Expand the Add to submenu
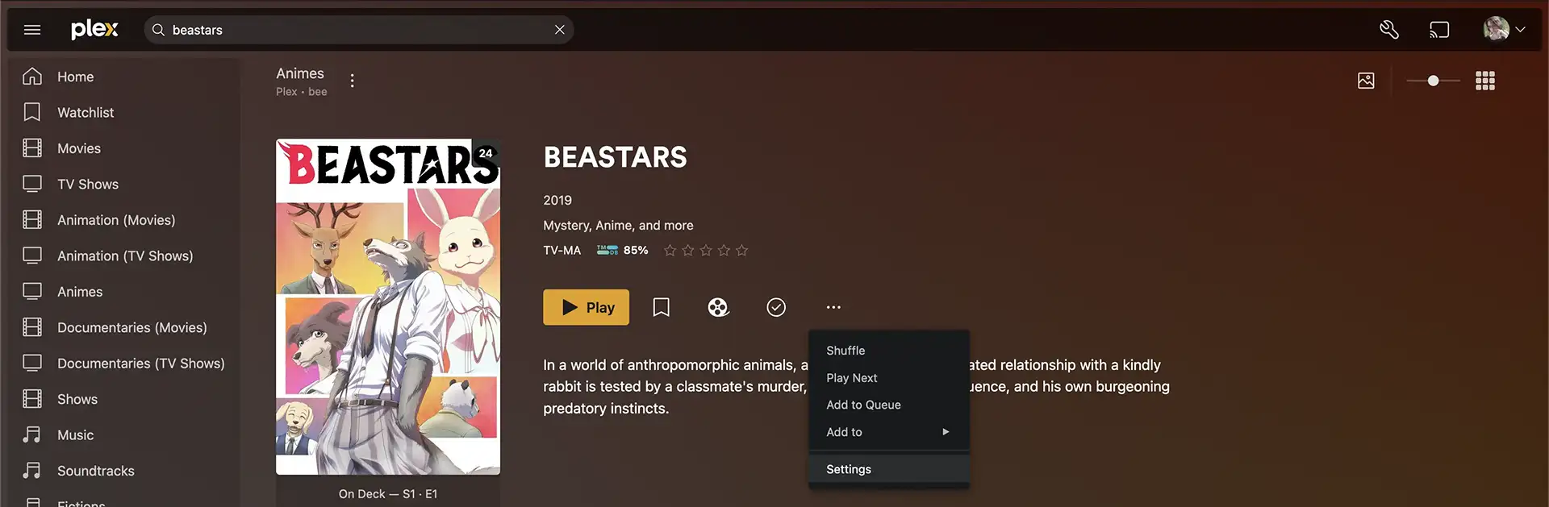The image size is (1549, 507). pyautogui.click(x=889, y=432)
